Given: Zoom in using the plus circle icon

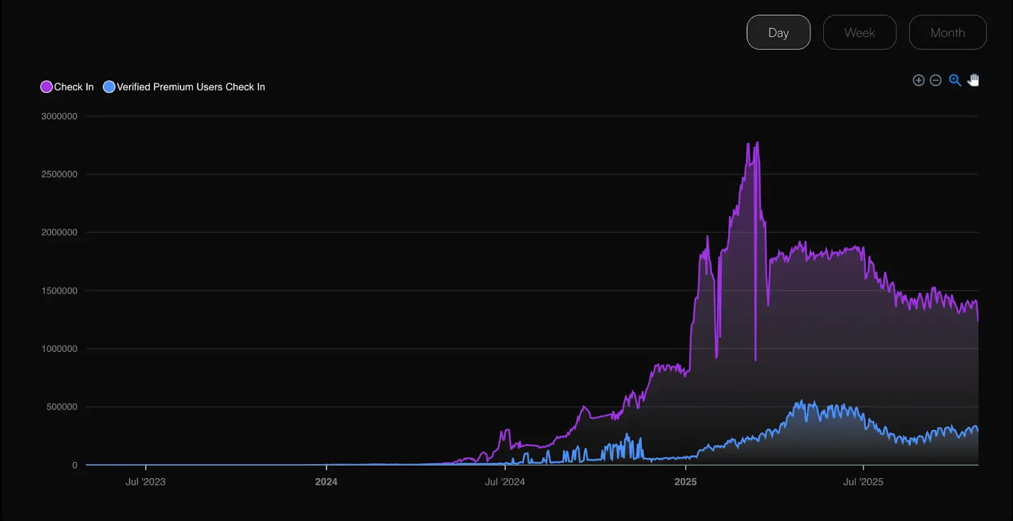Looking at the screenshot, I should click(918, 80).
